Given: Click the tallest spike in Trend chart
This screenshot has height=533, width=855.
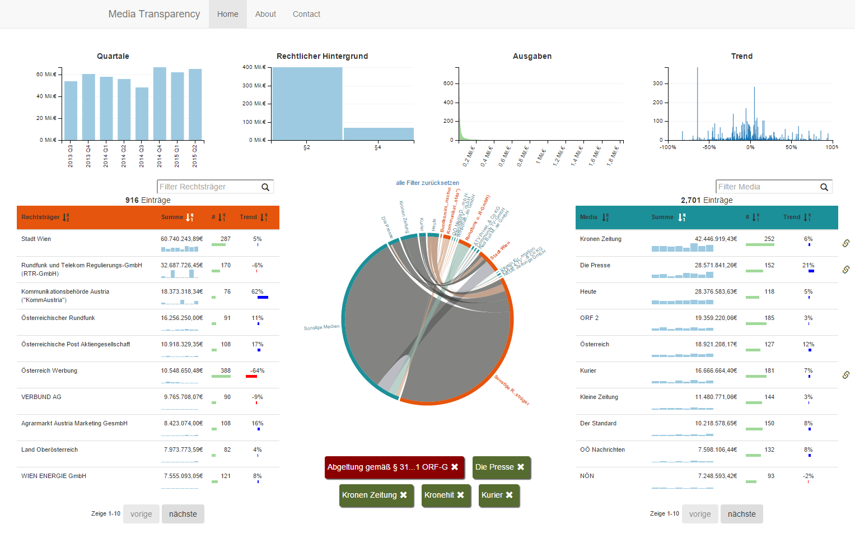Looking at the screenshot, I should 697,104.
